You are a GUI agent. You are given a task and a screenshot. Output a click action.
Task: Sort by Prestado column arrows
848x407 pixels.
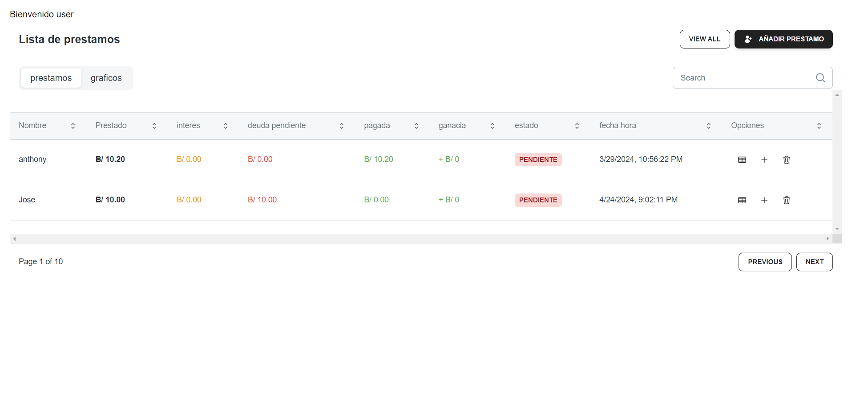pos(154,126)
